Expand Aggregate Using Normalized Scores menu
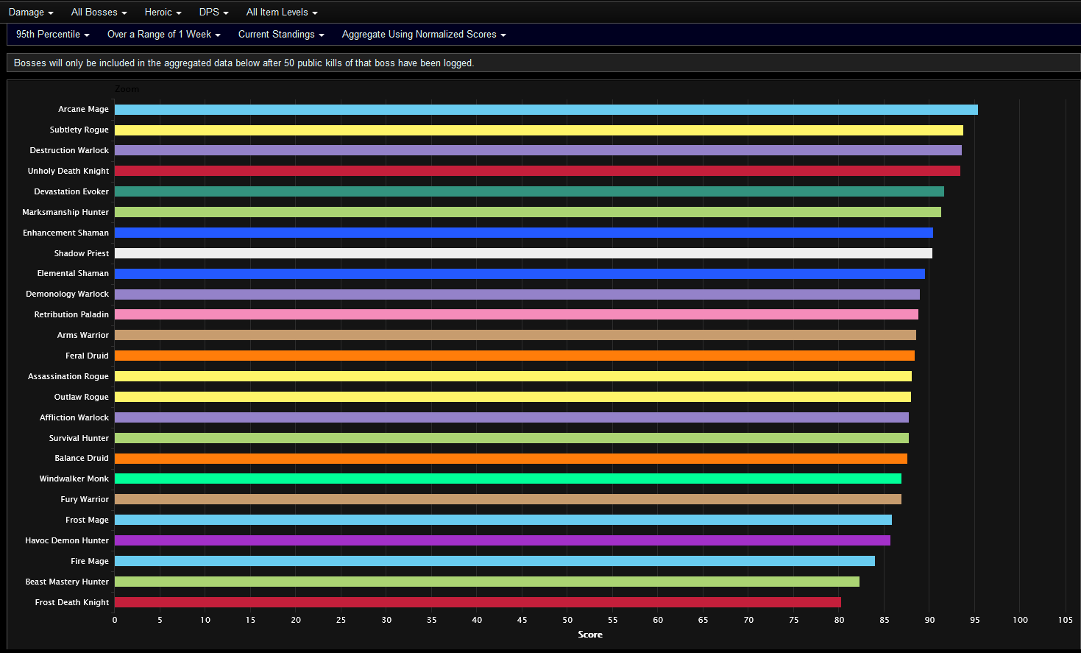Screen dimensions: 1081x653 [423, 35]
